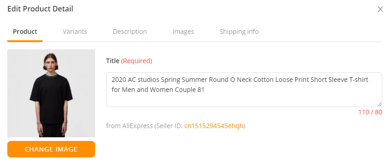Click the Title field label
This screenshot has height=167, width=390.
click(x=112, y=61)
